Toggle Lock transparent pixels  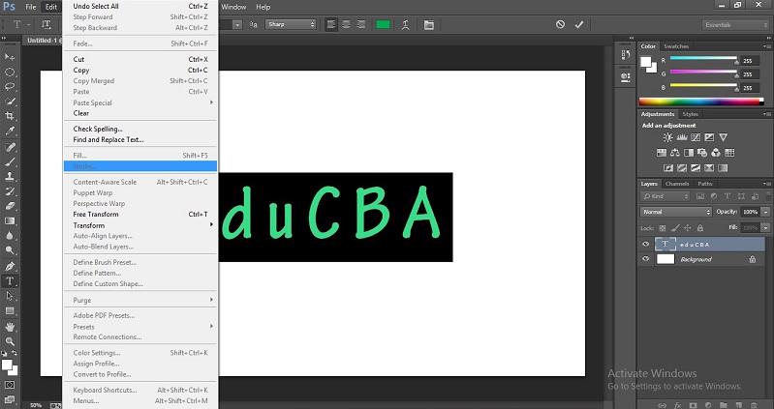[x=663, y=228]
